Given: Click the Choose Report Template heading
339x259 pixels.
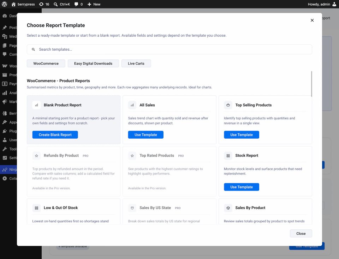Looking at the screenshot, I should (x=56, y=25).
